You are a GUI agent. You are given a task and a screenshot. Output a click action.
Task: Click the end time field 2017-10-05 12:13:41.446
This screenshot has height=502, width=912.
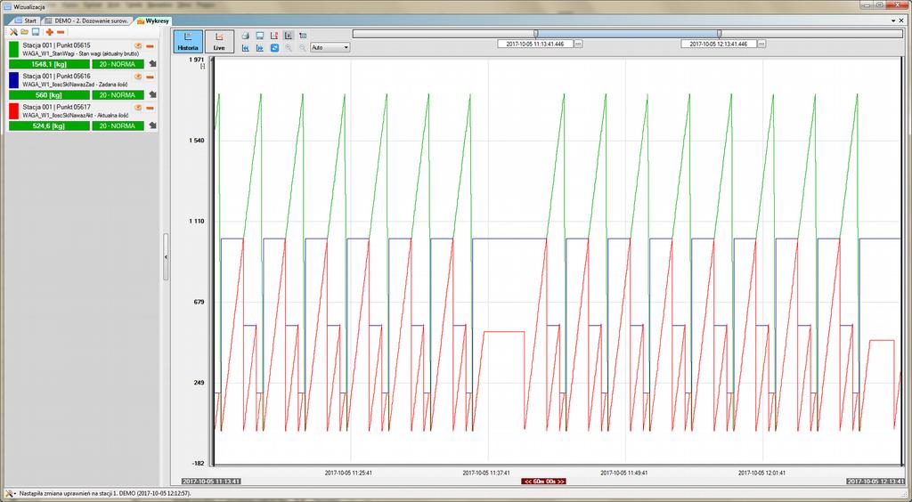coord(720,45)
